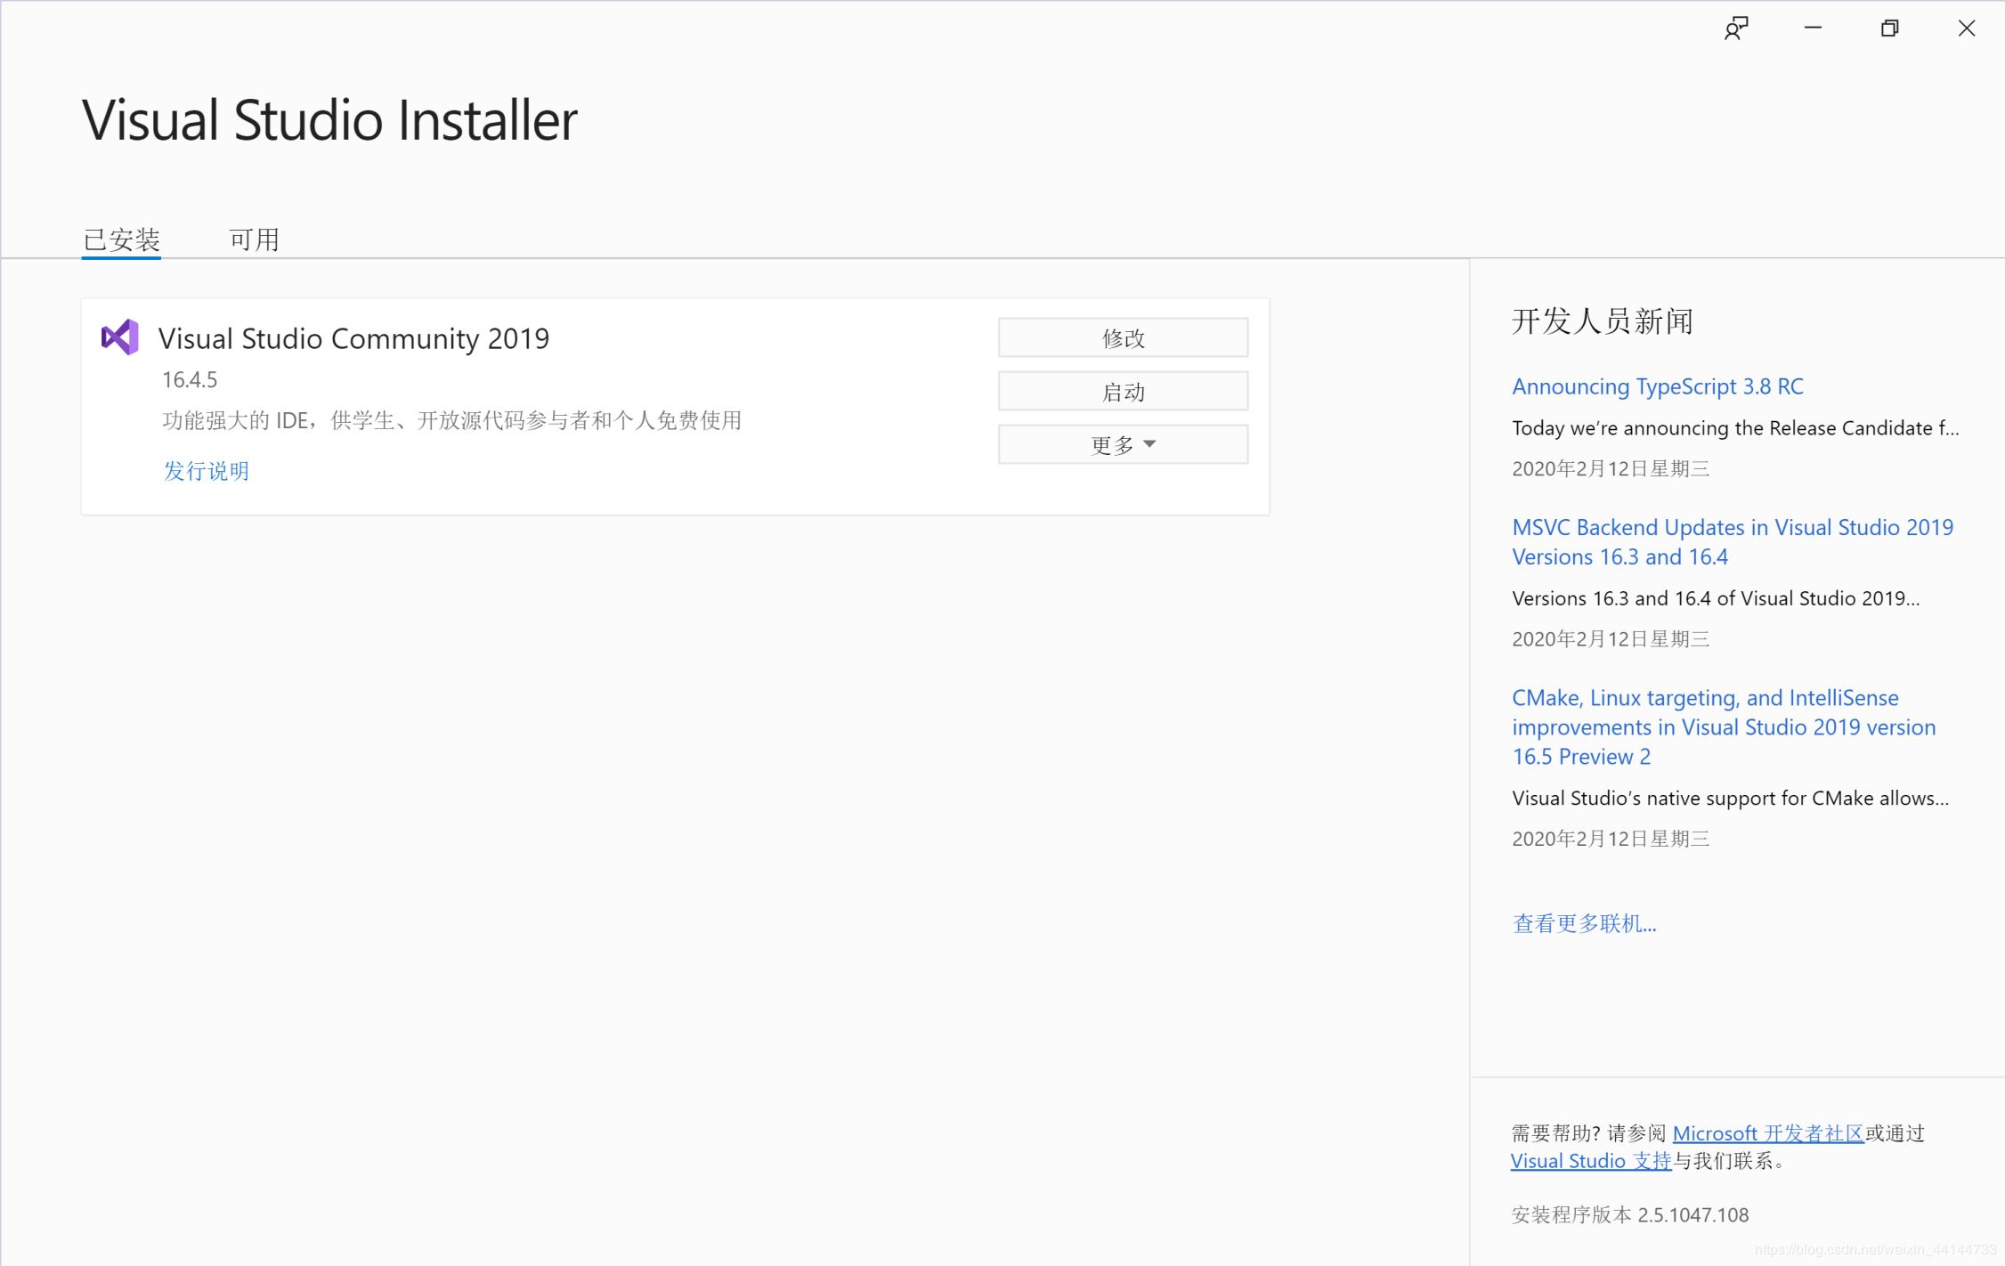Image resolution: width=2005 pixels, height=1266 pixels.
Task: Restore down the installer window
Action: 1889,28
